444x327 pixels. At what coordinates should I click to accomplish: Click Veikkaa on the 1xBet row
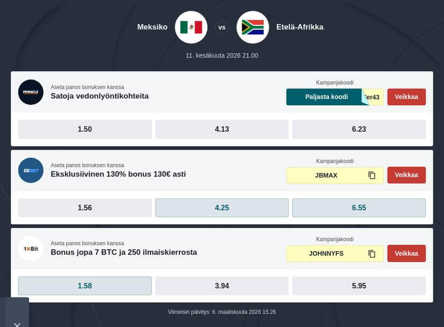406,175
